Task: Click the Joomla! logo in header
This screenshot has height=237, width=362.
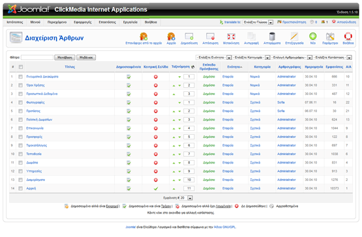Action: pyautogui.click(x=29, y=9)
